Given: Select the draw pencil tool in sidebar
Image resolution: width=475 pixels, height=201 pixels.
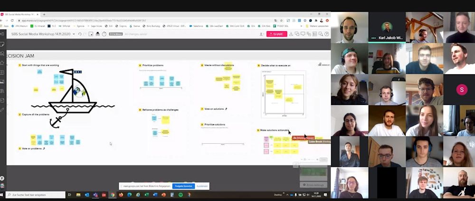Looking at the screenshot, I should tap(2, 110).
